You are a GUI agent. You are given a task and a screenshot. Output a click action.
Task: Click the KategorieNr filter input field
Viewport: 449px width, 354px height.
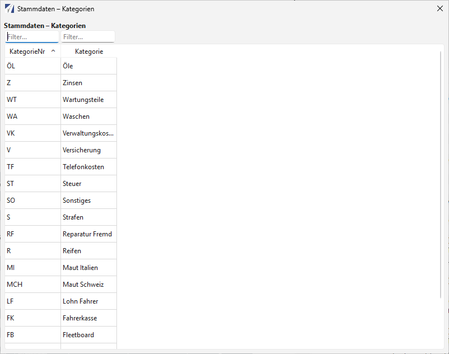click(32, 37)
